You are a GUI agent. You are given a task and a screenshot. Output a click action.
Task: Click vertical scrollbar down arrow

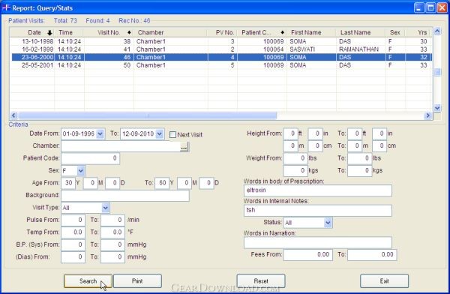click(437, 108)
